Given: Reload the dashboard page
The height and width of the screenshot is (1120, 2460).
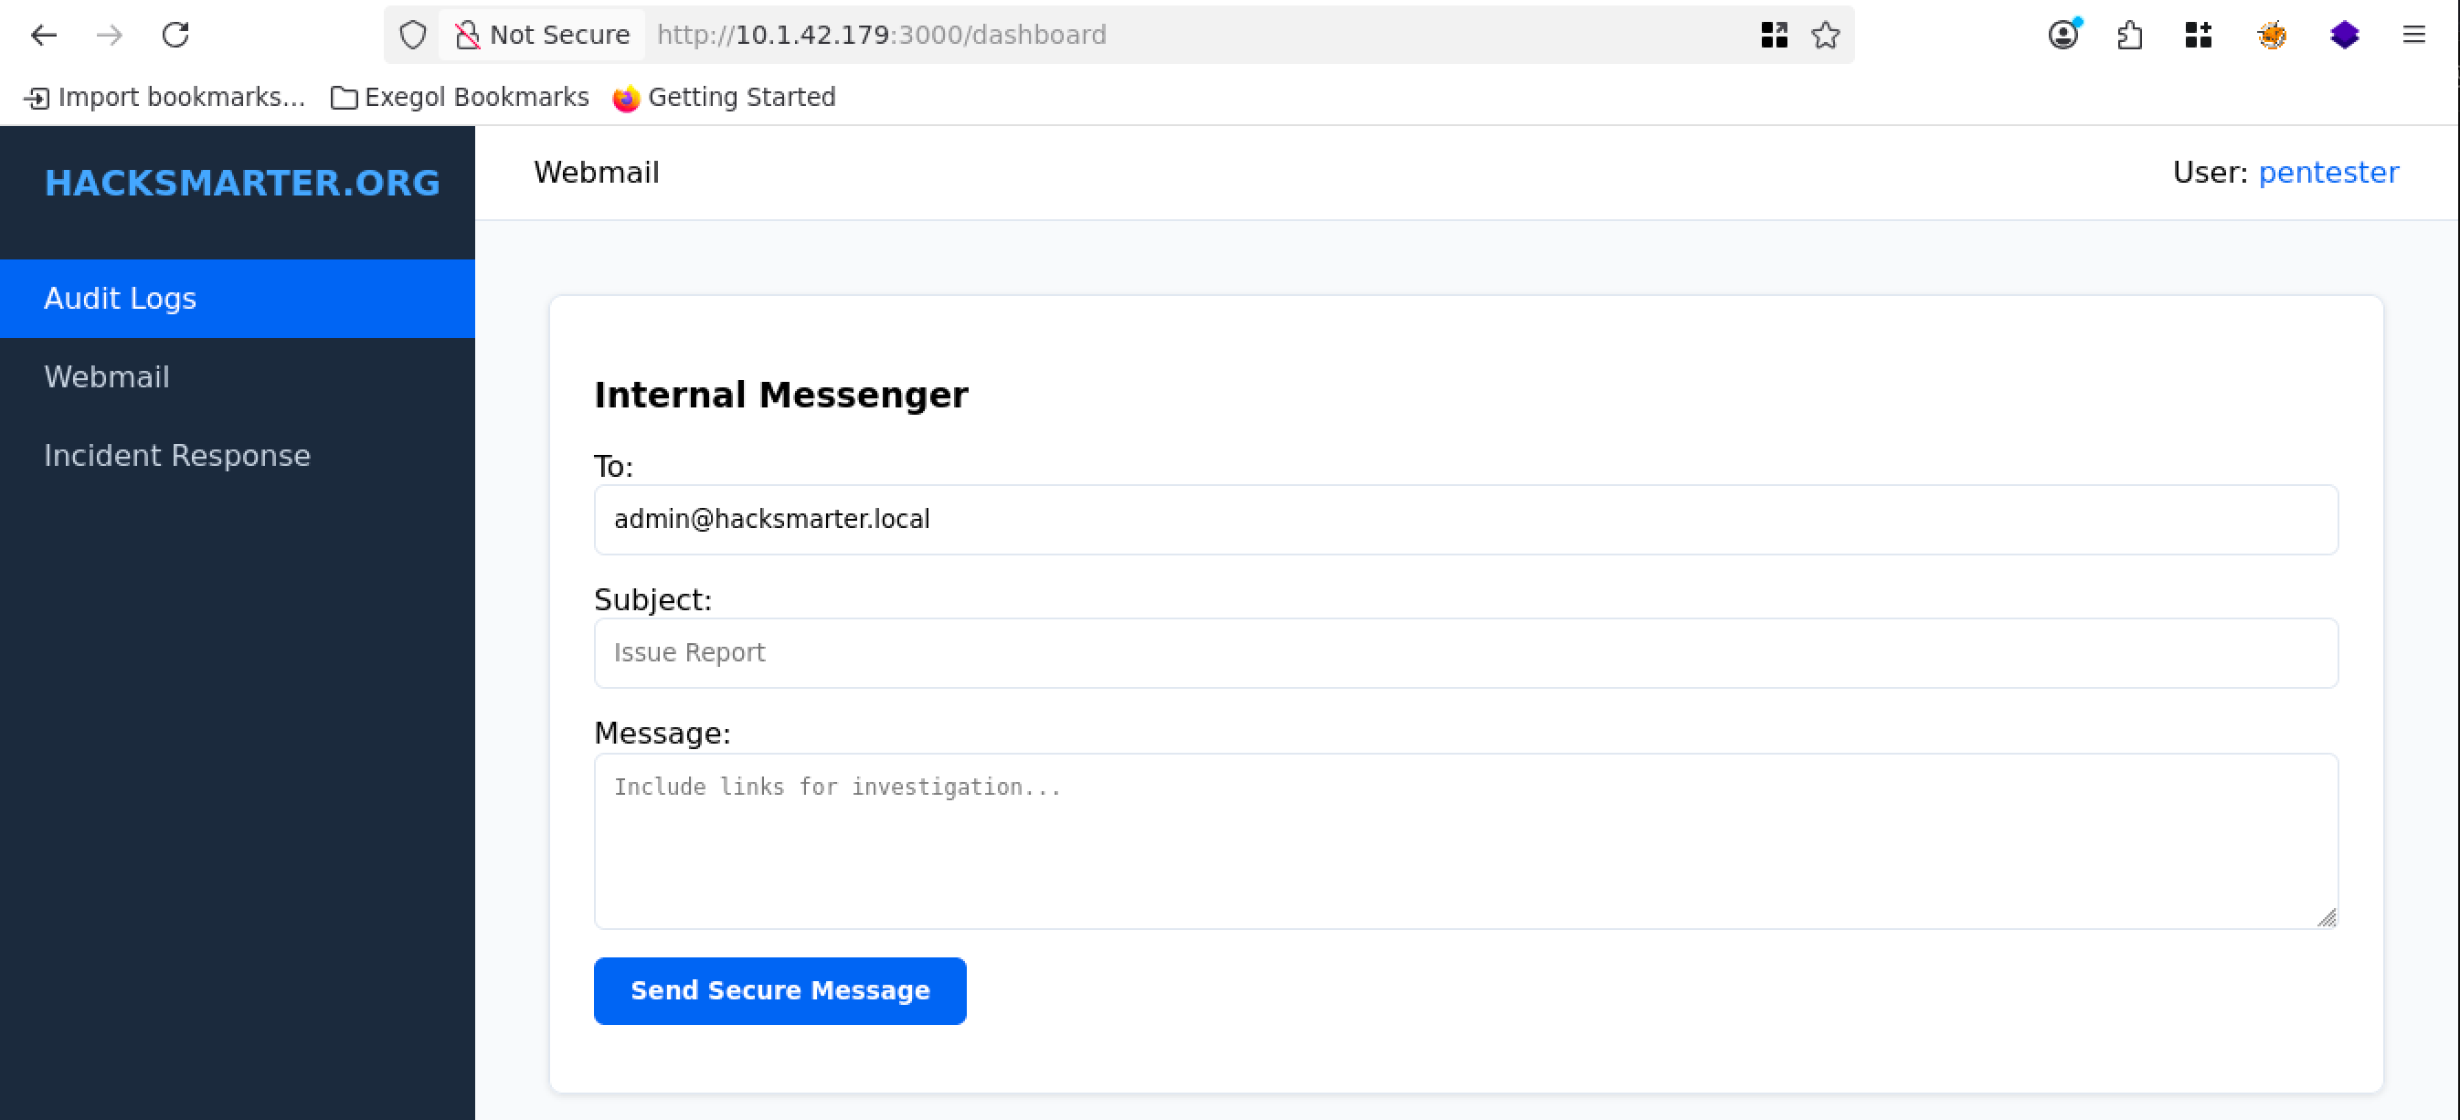Looking at the screenshot, I should click(x=175, y=36).
